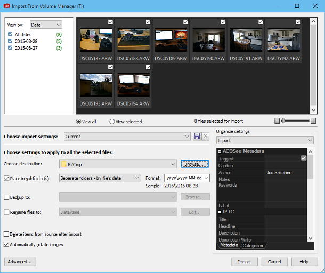This screenshot has height=273, width=325.
Task: Toggle the Tagged checkmark in metadata
Action: tap(304, 158)
